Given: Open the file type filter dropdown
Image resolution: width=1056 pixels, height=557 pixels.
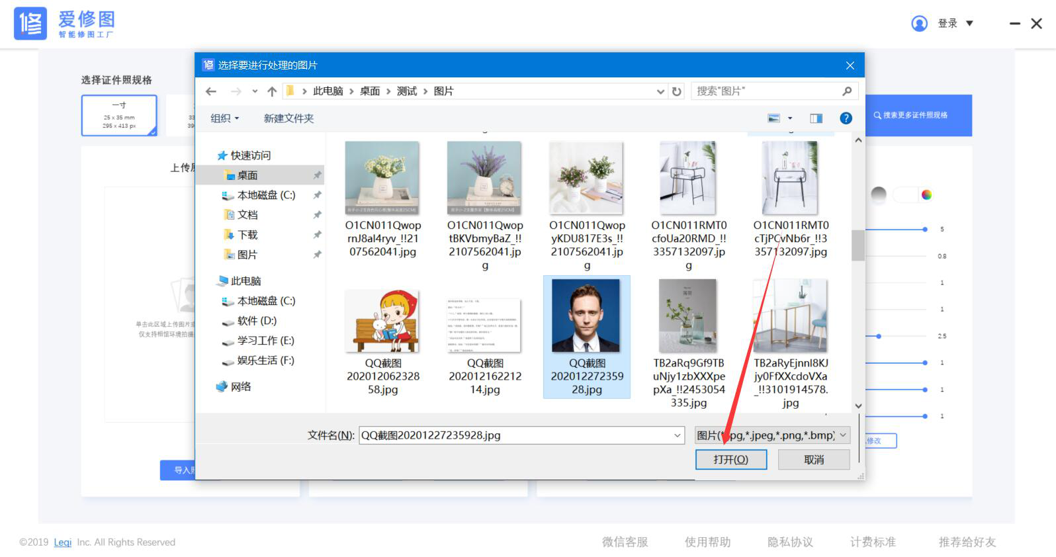Looking at the screenshot, I should [x=843, y=435].
